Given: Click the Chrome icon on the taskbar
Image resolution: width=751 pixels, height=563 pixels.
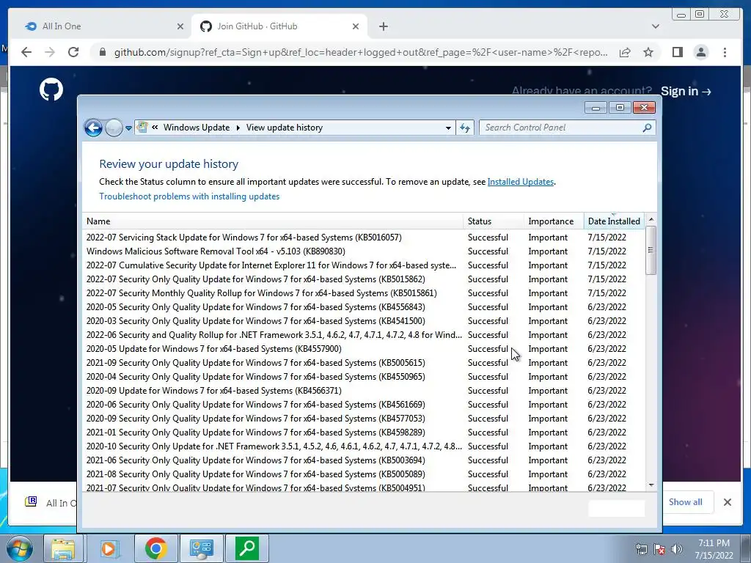Looking at the screenshot, I should 156,548.
